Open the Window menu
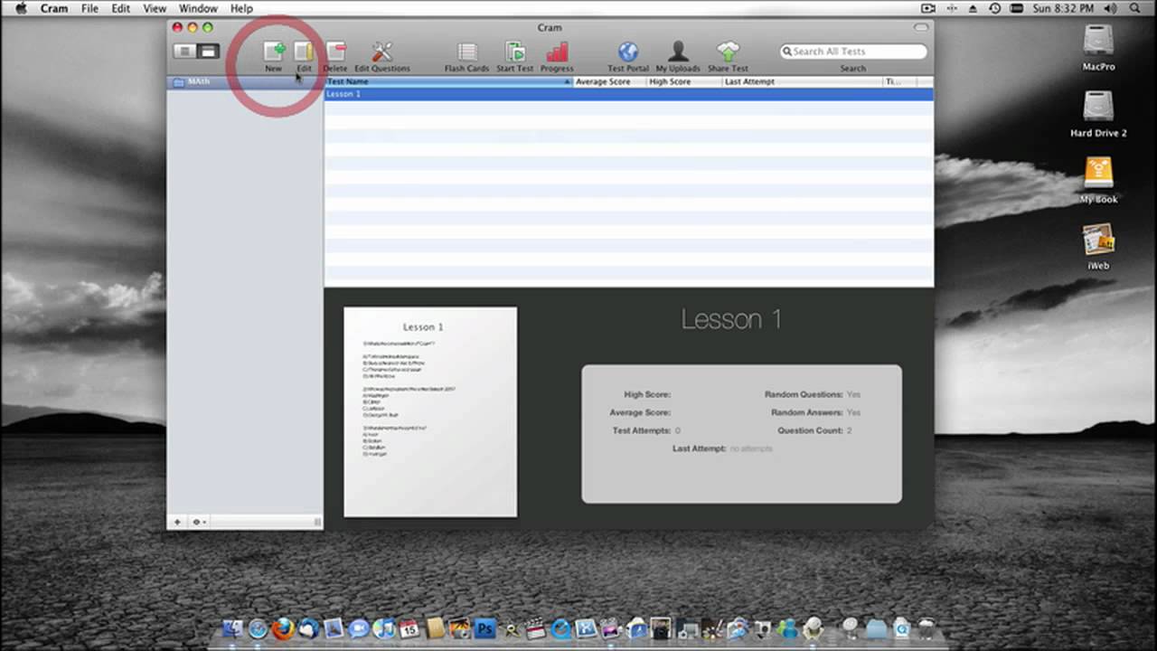 point(198,8)
